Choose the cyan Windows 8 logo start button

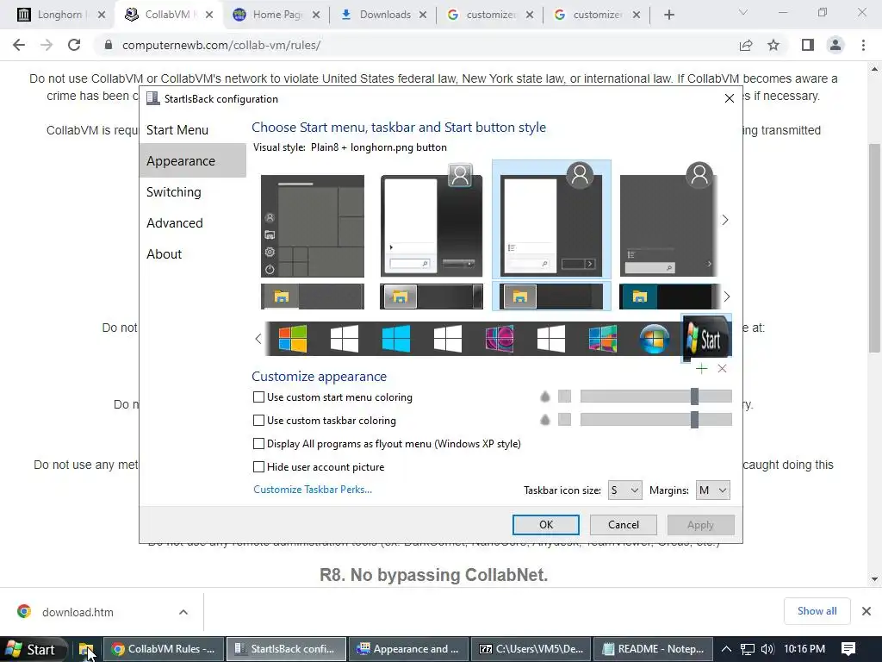tap(396, 339)
